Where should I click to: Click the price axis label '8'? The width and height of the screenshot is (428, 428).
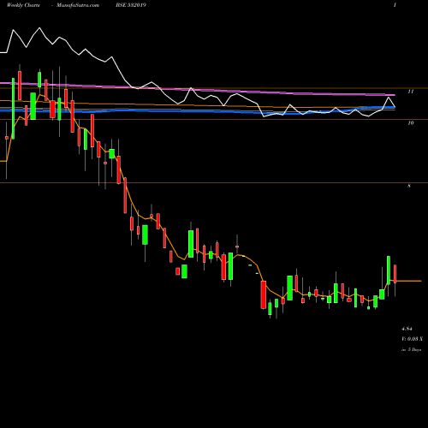[x=409, y=186]
